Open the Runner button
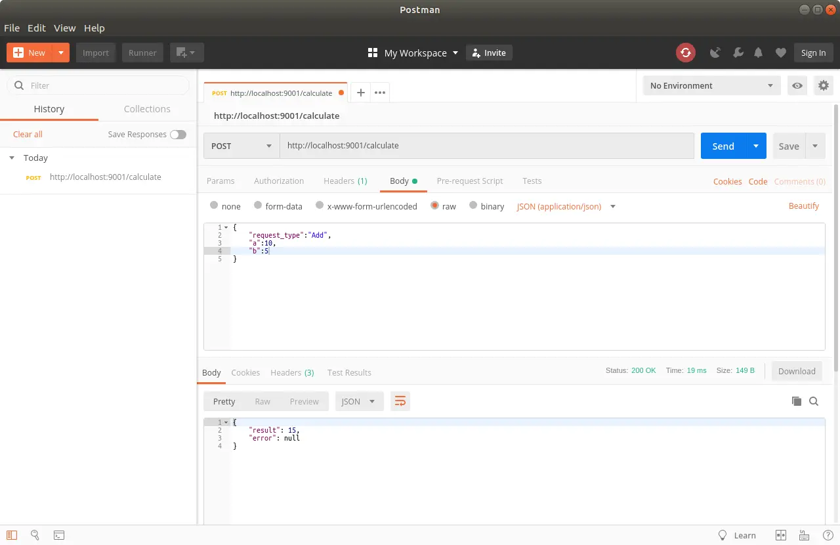 pyautogui.click(x=142, y=53)
